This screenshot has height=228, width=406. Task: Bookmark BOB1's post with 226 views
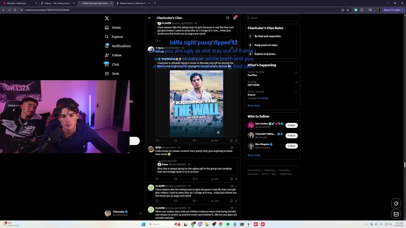click(231, 179)
